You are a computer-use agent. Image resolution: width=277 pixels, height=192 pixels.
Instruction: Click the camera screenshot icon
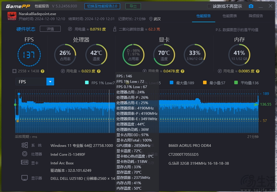(x=251, y=6)
